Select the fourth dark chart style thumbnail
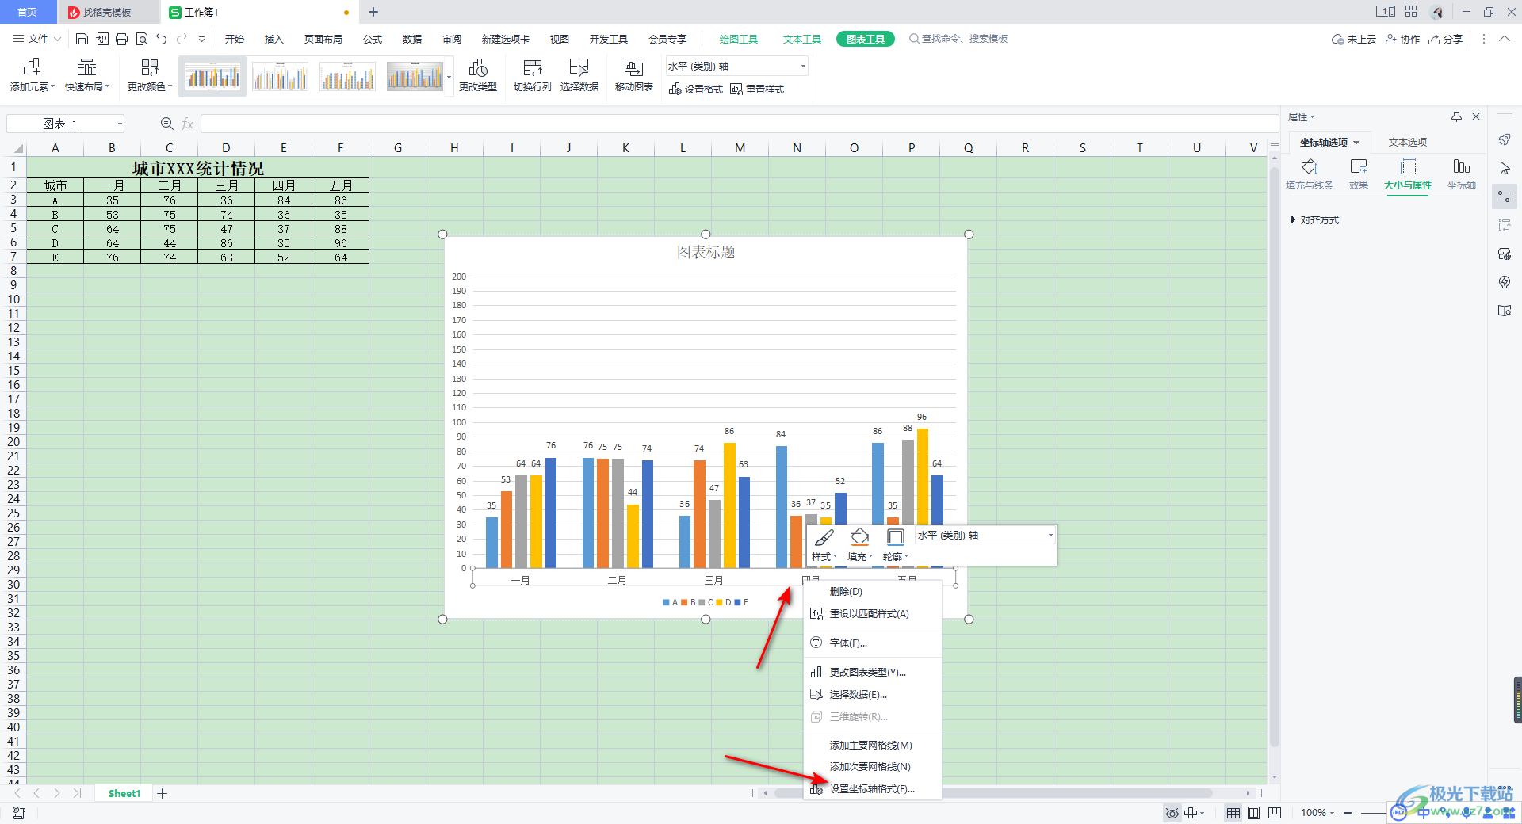This screenshot has height=824, width=1522. (415, 76)
